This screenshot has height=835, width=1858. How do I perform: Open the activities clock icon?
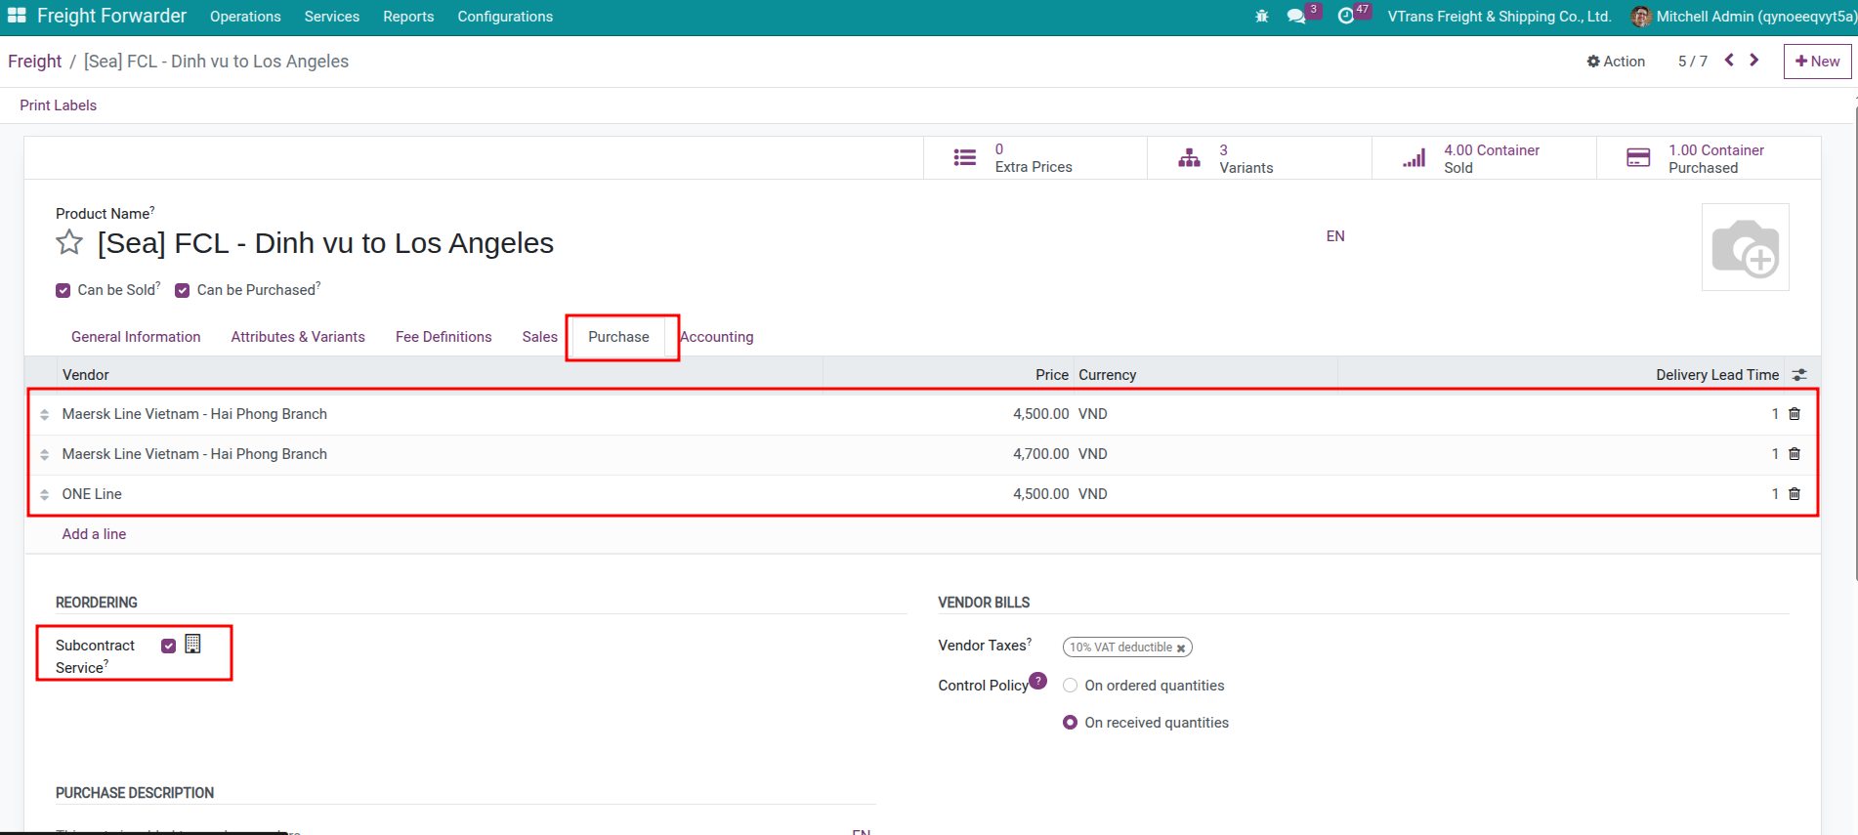pos(1345,17)
